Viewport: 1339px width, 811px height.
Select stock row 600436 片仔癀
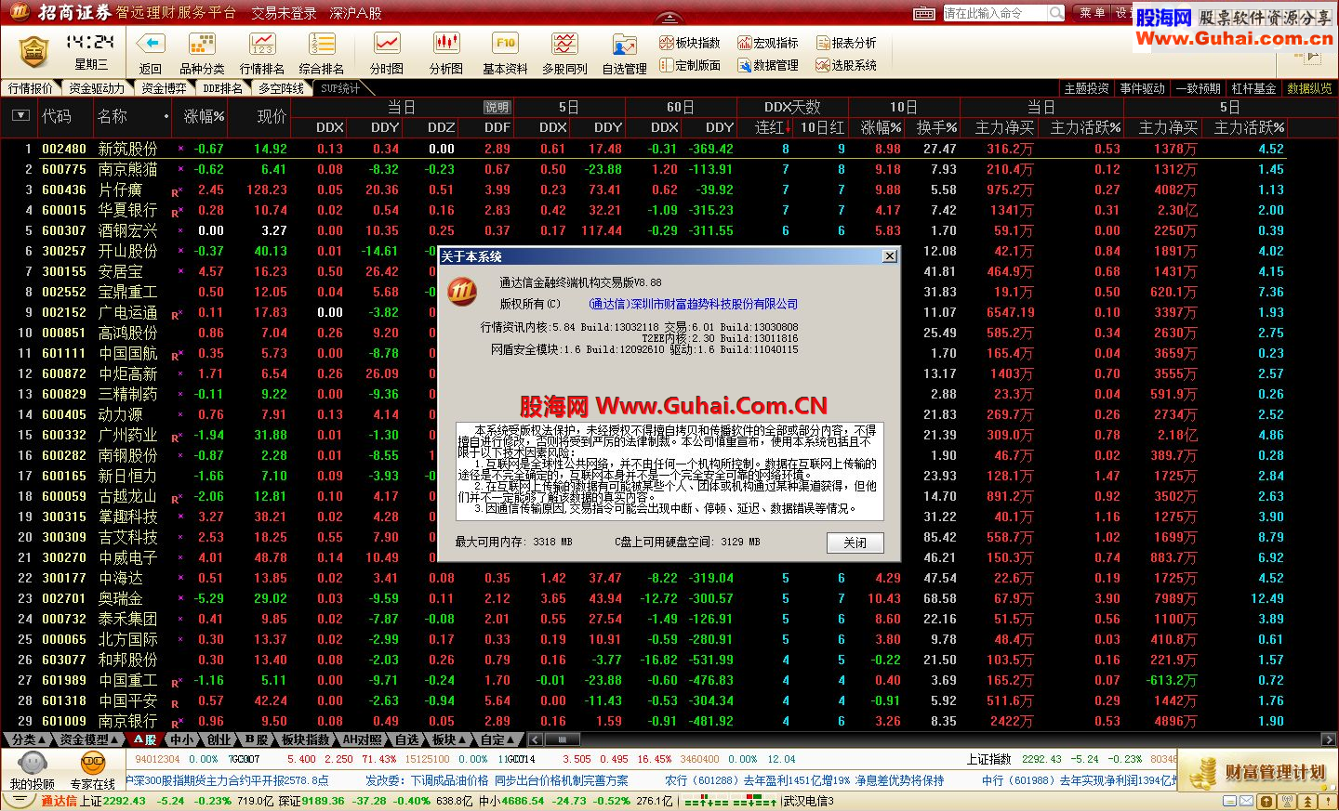pos(643,190)
